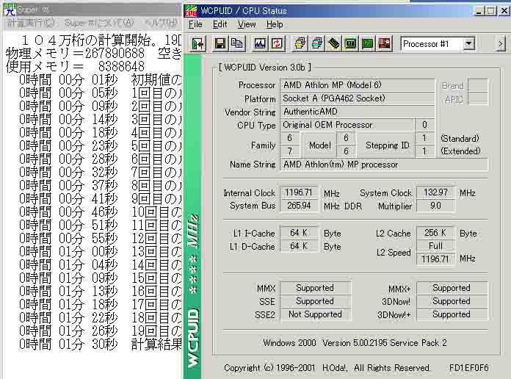
Task: Click the copy to clipboard icon
Action: click(x=237, y=44)
